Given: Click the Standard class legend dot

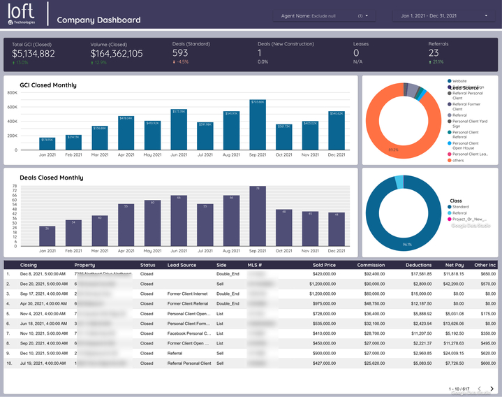Looking at the screenshot, I should pos(450,207).
